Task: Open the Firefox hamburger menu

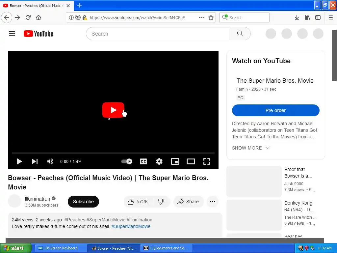Action: coord(331,17)
